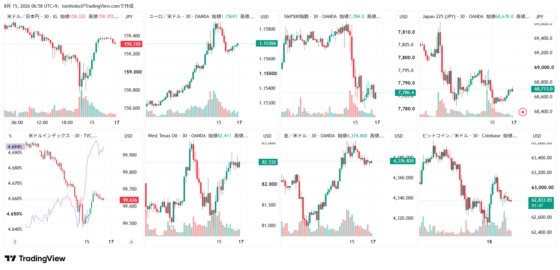The height and width of the screenshot is (270, 560).
Task: Open the % scale selector on dollar index chart
Action: click(15, 136)
